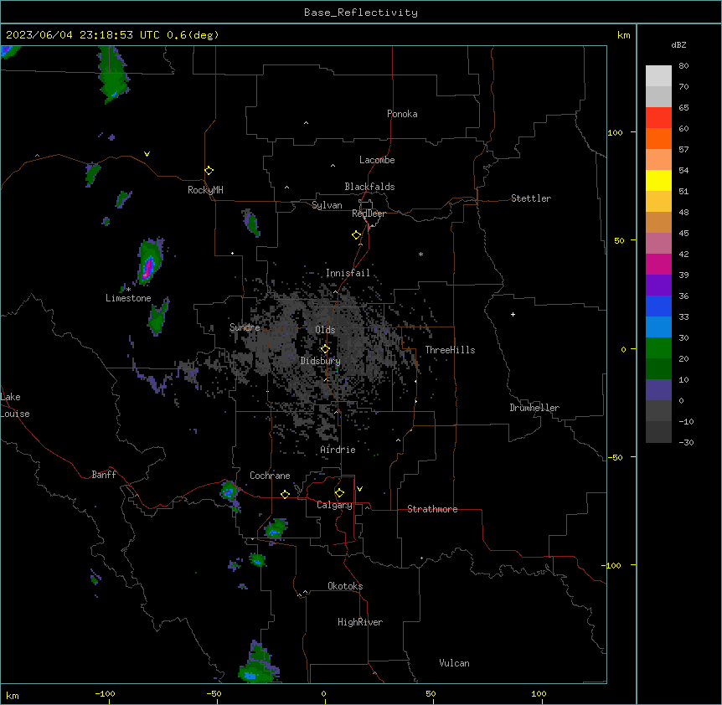Screen dimensions: 722x705
Task: Click the yellow 54 dBZ legend swatch
Action: 658,180
